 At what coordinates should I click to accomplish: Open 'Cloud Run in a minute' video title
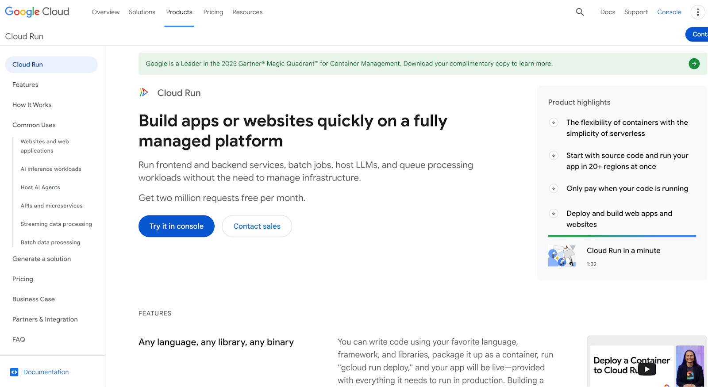(623, 250)
